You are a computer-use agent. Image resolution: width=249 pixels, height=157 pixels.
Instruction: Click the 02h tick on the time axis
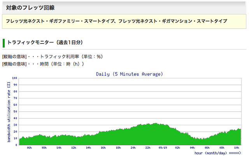click(178, 147)
